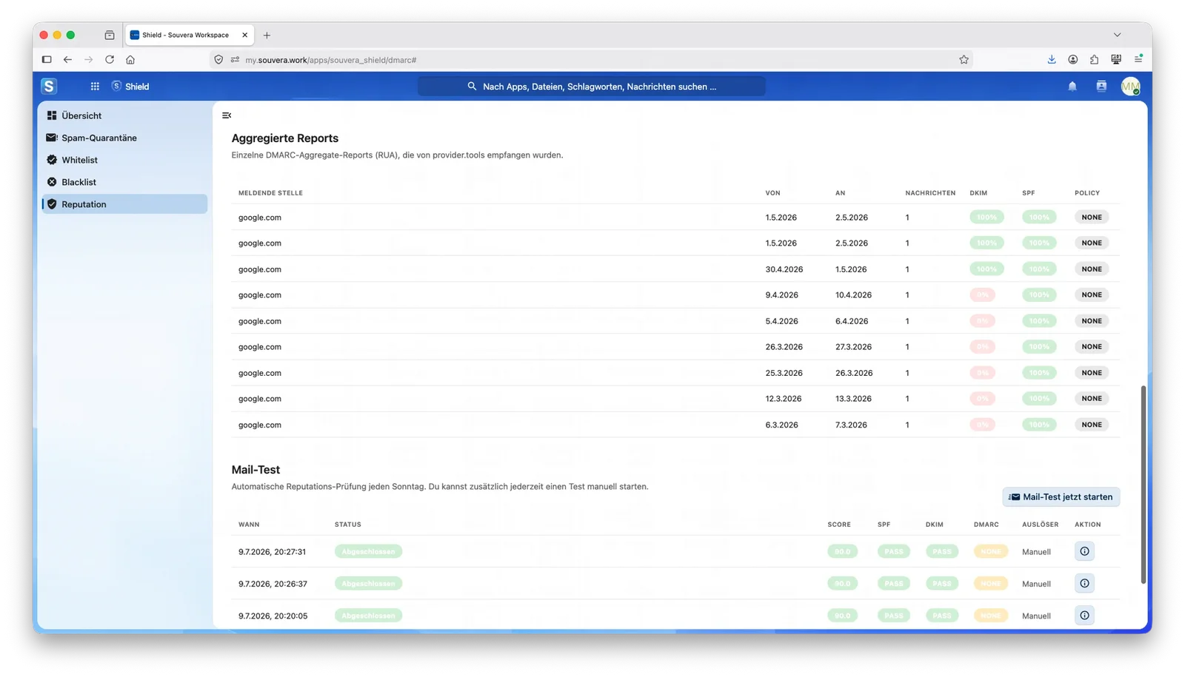Click the Mail-Test heading

tap(256, 470)
